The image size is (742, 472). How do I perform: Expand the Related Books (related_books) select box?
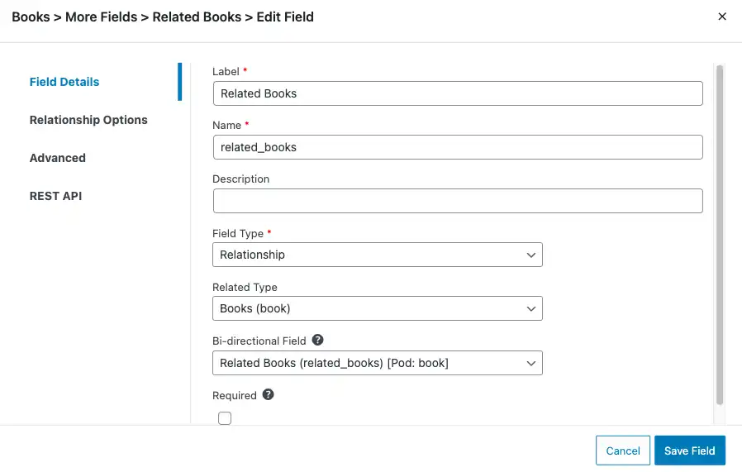[x=377, y=363]
